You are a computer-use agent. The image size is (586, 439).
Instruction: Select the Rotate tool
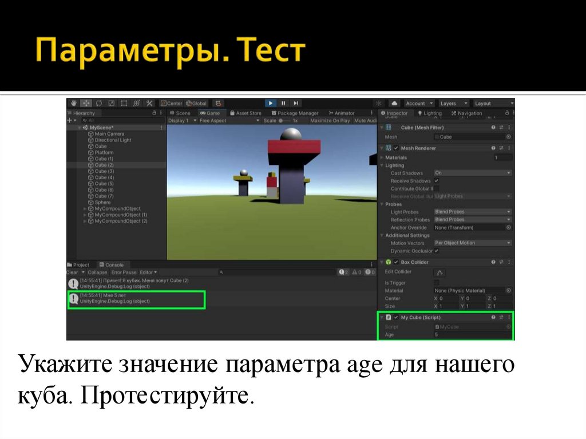point(99,103)
